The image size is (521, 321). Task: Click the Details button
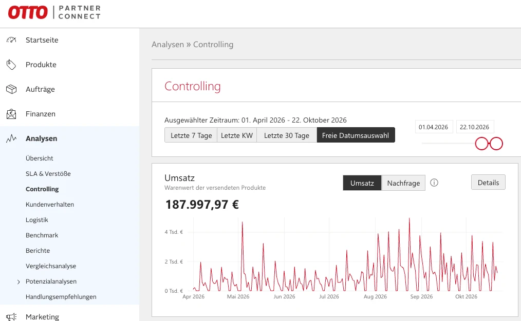488,182
